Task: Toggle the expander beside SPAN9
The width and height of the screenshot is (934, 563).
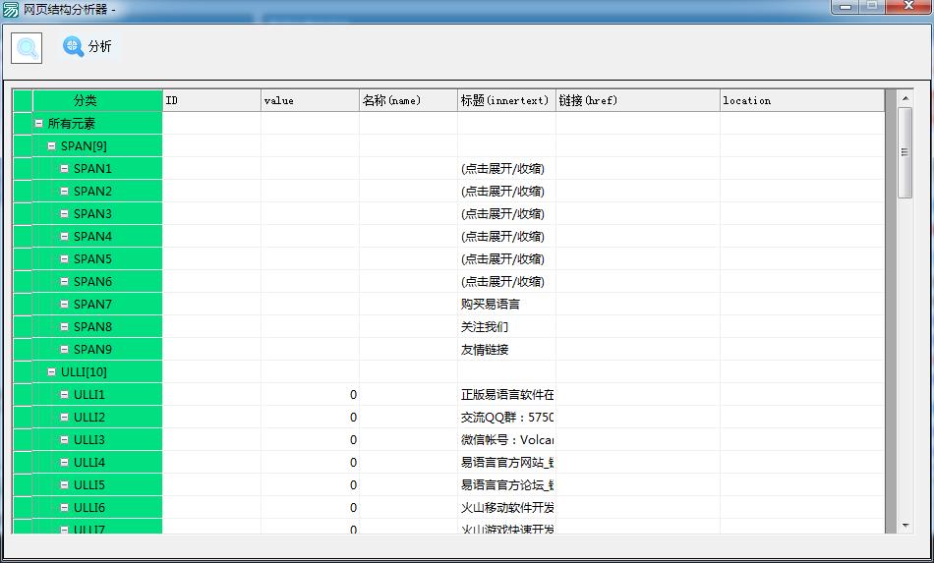Action: (64, 350)
